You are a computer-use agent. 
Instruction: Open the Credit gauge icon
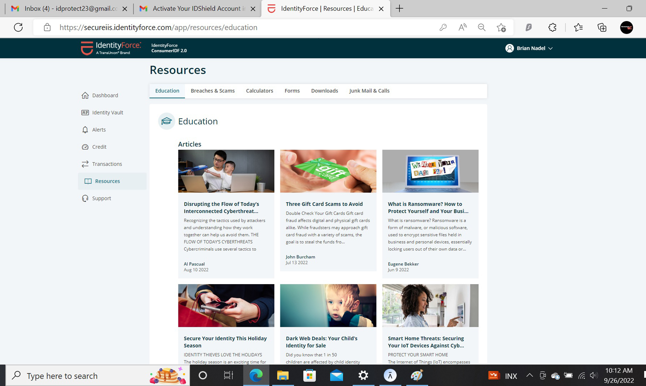[85, 147]
